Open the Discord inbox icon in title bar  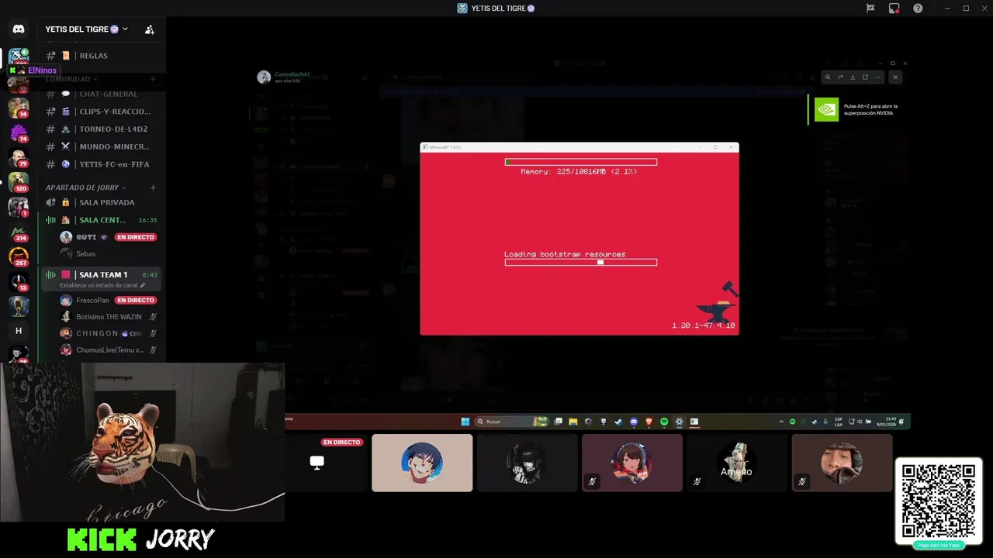(894, 9)
